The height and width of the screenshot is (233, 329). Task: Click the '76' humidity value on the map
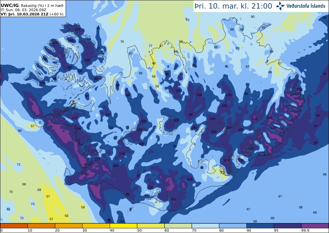pos(122,42)
